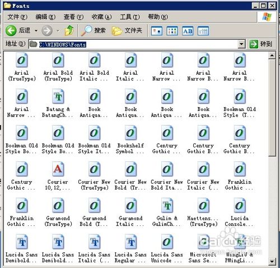Image resolution: width=280 pixels, height=268 pixels.
Task: Select the Arial Bold (TrueType) font icon
Action: (x=58, y=61)
